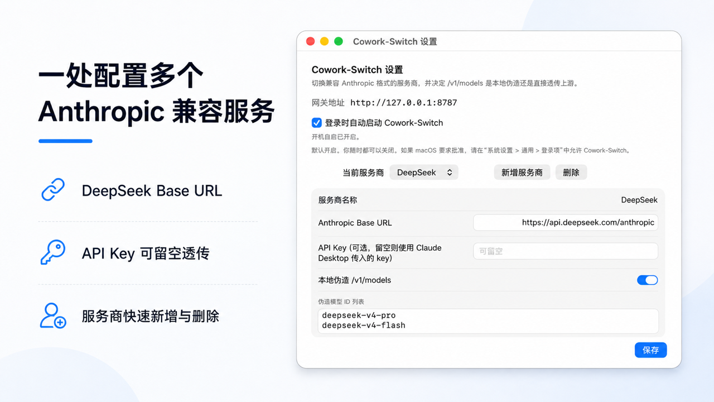The width and height of the screenshot is (714, 402).
Task: Toggle off 本地伪造 /v1/models switch
Action: tap(647, 280)
